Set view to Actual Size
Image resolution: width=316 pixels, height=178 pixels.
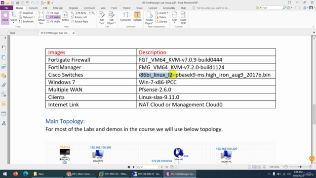(x=41, y=18)
